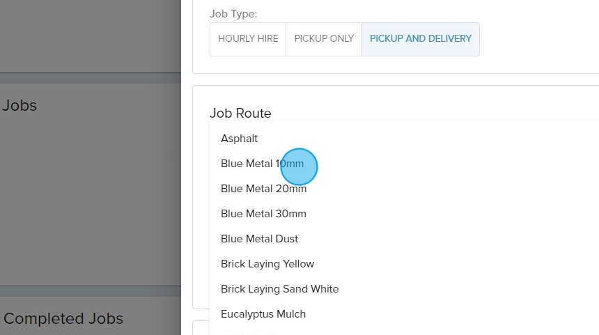This screenshot has width=599, height=335.
Task: Select Brick Laying Sand White option
Action: pyautogui.click(x=279, y=289)
